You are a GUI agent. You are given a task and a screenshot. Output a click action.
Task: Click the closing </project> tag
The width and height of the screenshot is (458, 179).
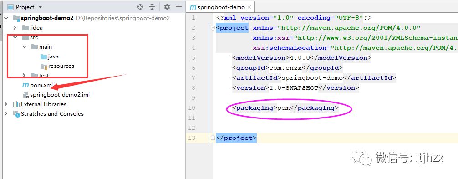point(236,138)
